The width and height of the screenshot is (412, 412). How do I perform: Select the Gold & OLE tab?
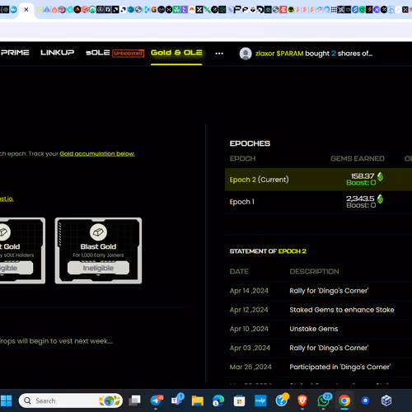[176, 53]
